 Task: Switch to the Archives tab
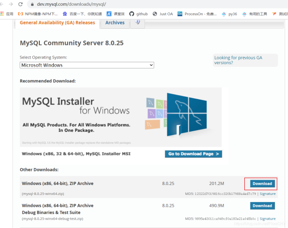[115, 23]
